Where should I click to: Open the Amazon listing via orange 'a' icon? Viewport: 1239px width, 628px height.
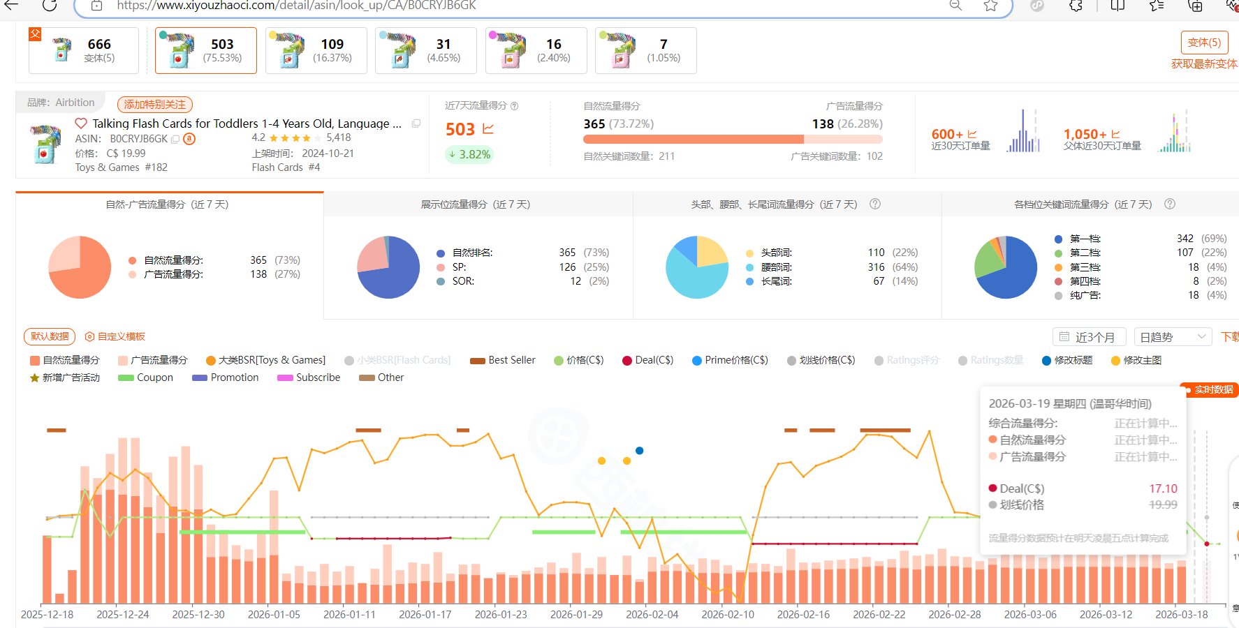(189, 139)
